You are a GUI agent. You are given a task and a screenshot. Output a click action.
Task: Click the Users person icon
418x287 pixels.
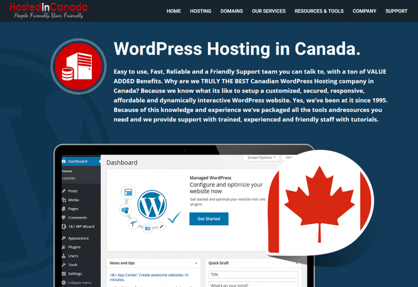[64, 256]
